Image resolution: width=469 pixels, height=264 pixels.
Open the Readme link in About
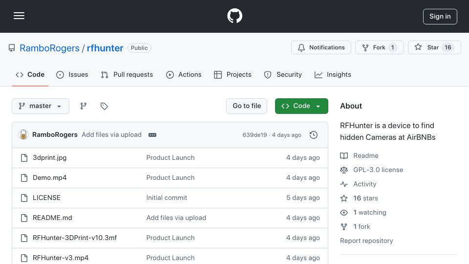click(359, 155)
